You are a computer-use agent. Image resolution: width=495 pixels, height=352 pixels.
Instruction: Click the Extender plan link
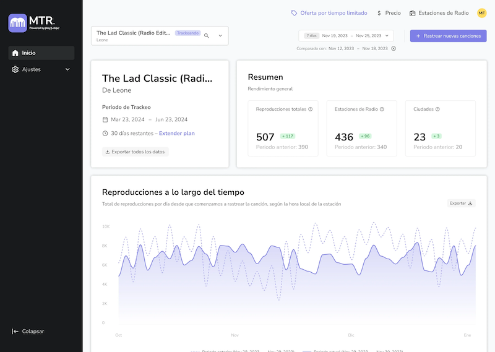point(176,133)
